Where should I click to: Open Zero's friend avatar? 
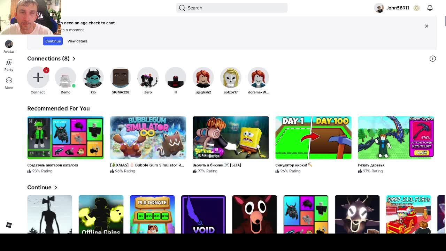148,77
